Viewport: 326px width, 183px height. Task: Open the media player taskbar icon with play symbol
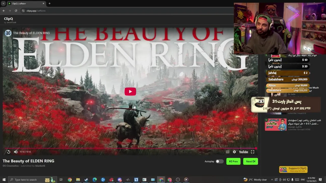pos(186,180)
